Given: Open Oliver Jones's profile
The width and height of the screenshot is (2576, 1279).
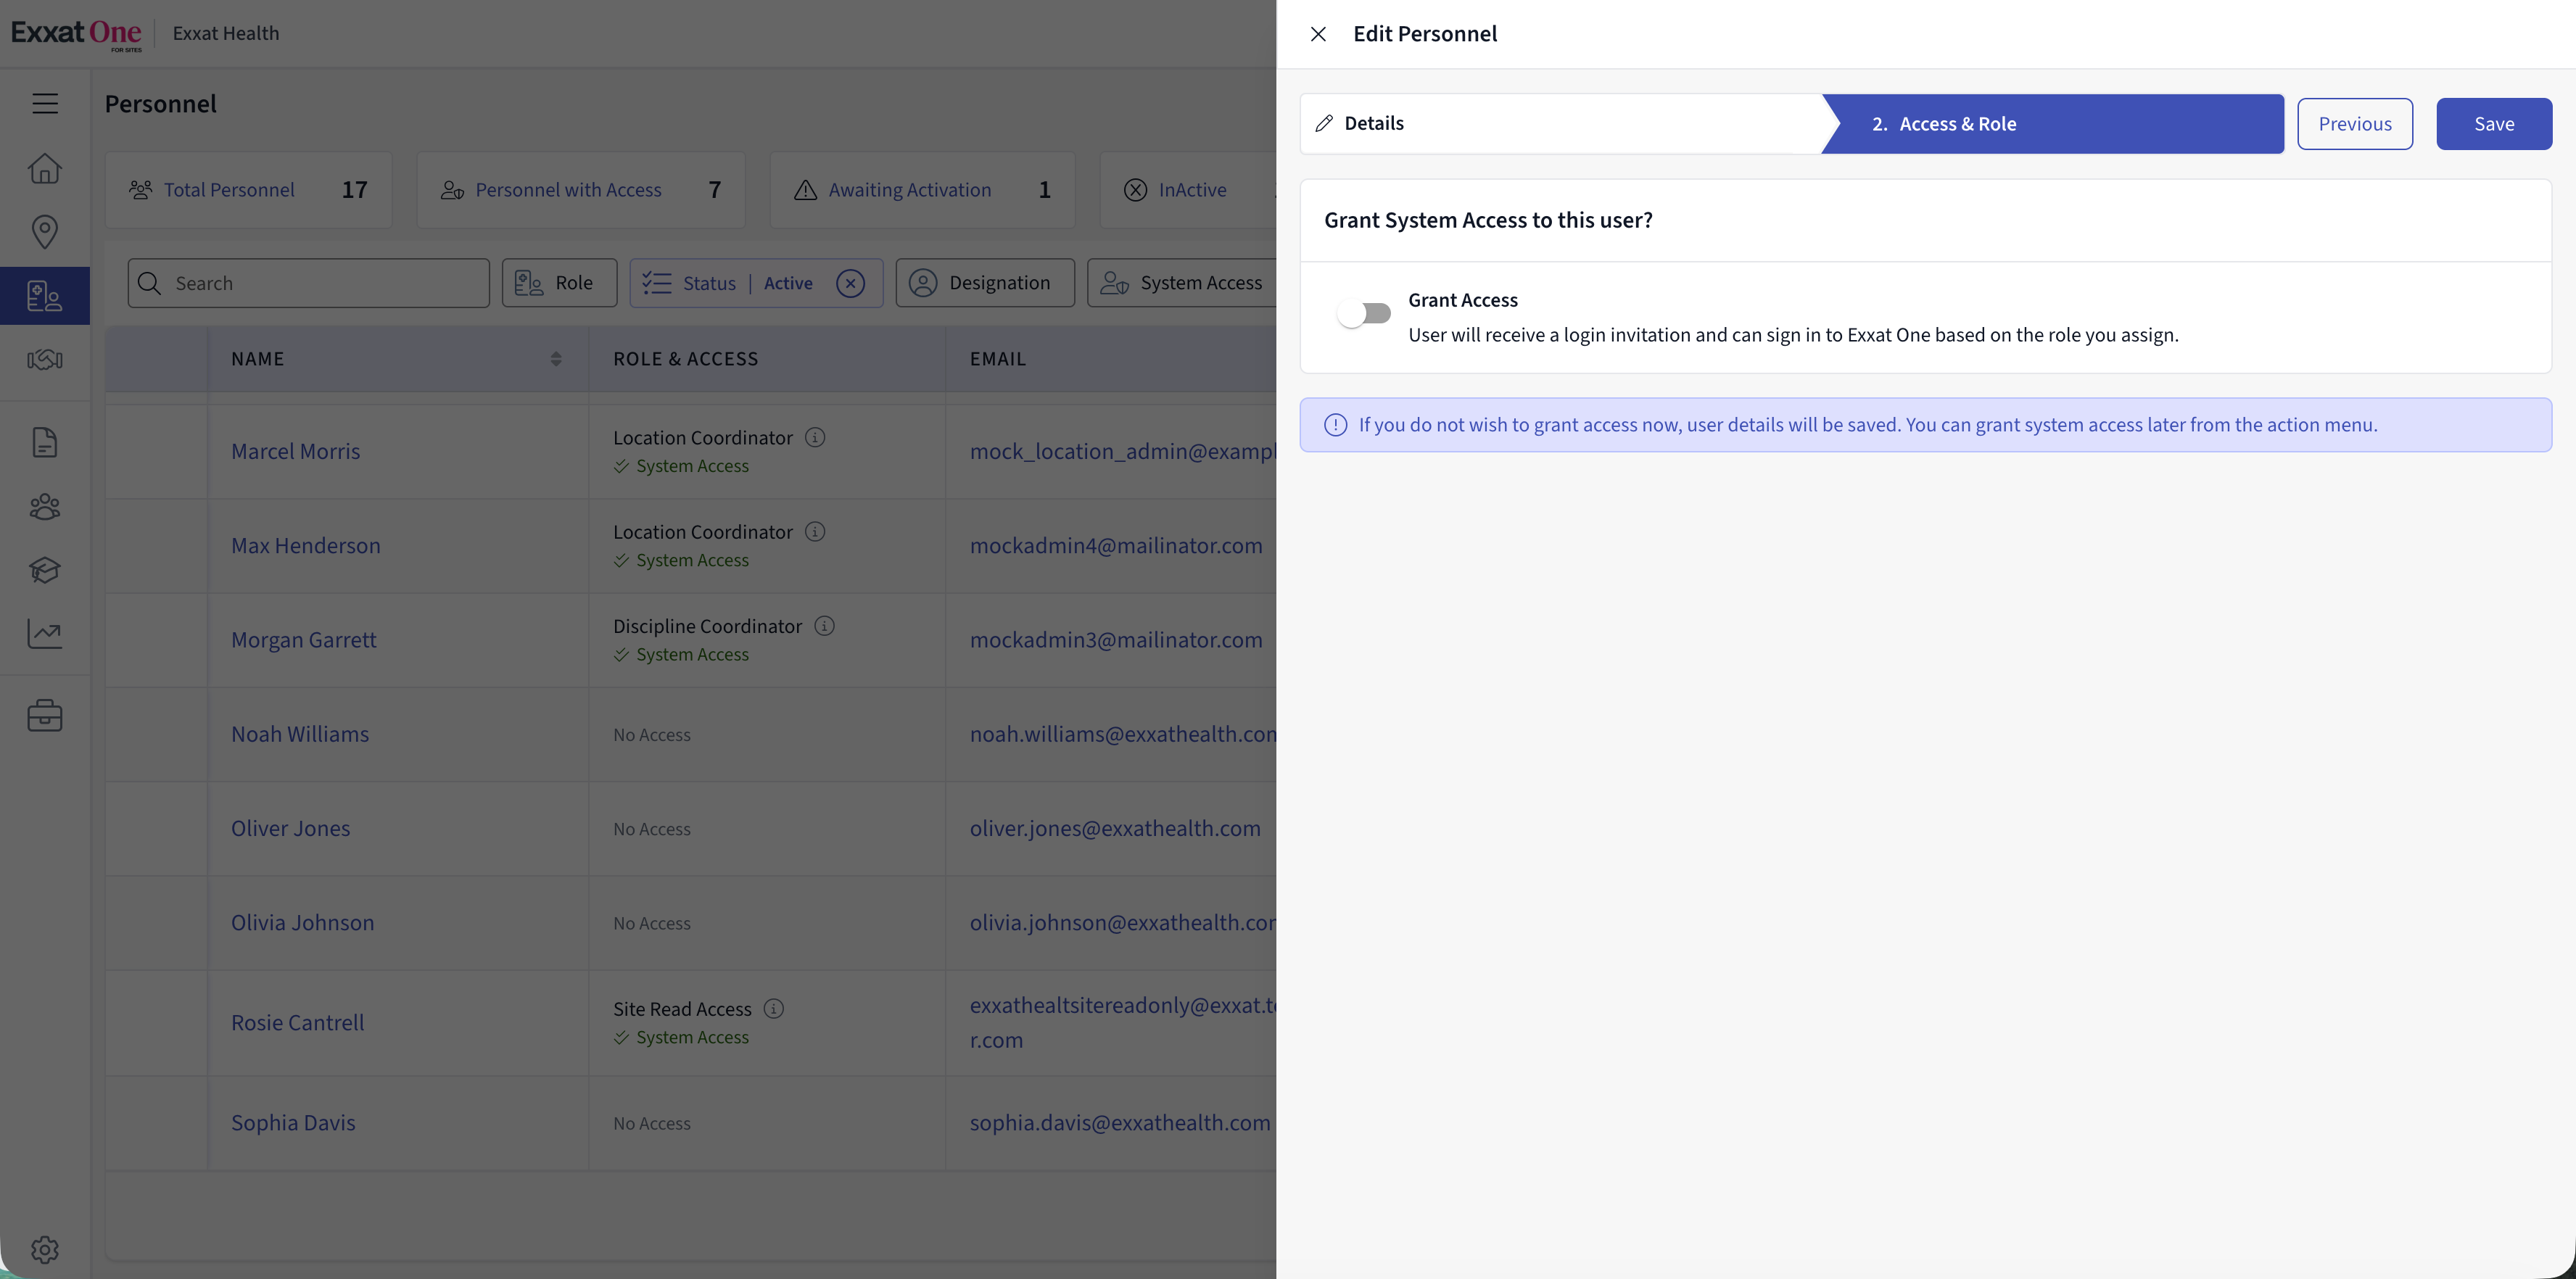Looking at the screenshot, I should point(290,828).
